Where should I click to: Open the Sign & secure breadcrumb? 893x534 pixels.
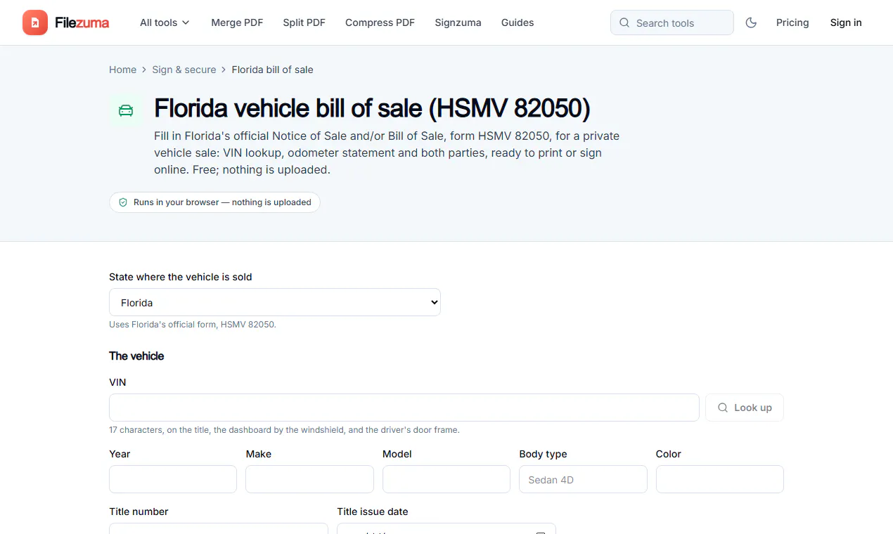click(x=184, y=70)
